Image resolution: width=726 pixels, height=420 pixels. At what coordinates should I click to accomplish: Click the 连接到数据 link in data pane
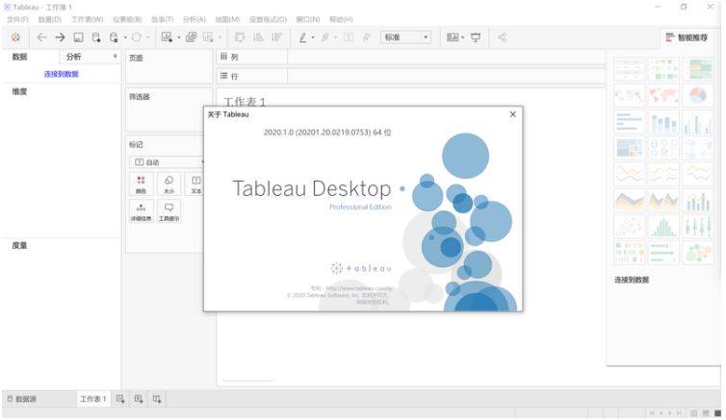(x=62, y=74)
